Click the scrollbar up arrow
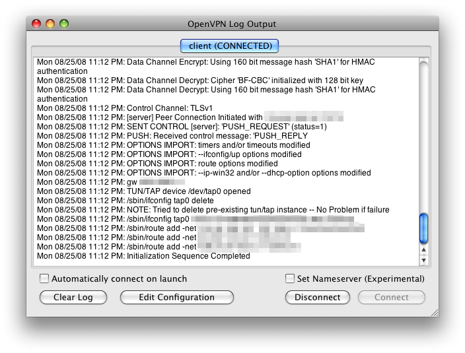465x353 pixels. (424, 249)
